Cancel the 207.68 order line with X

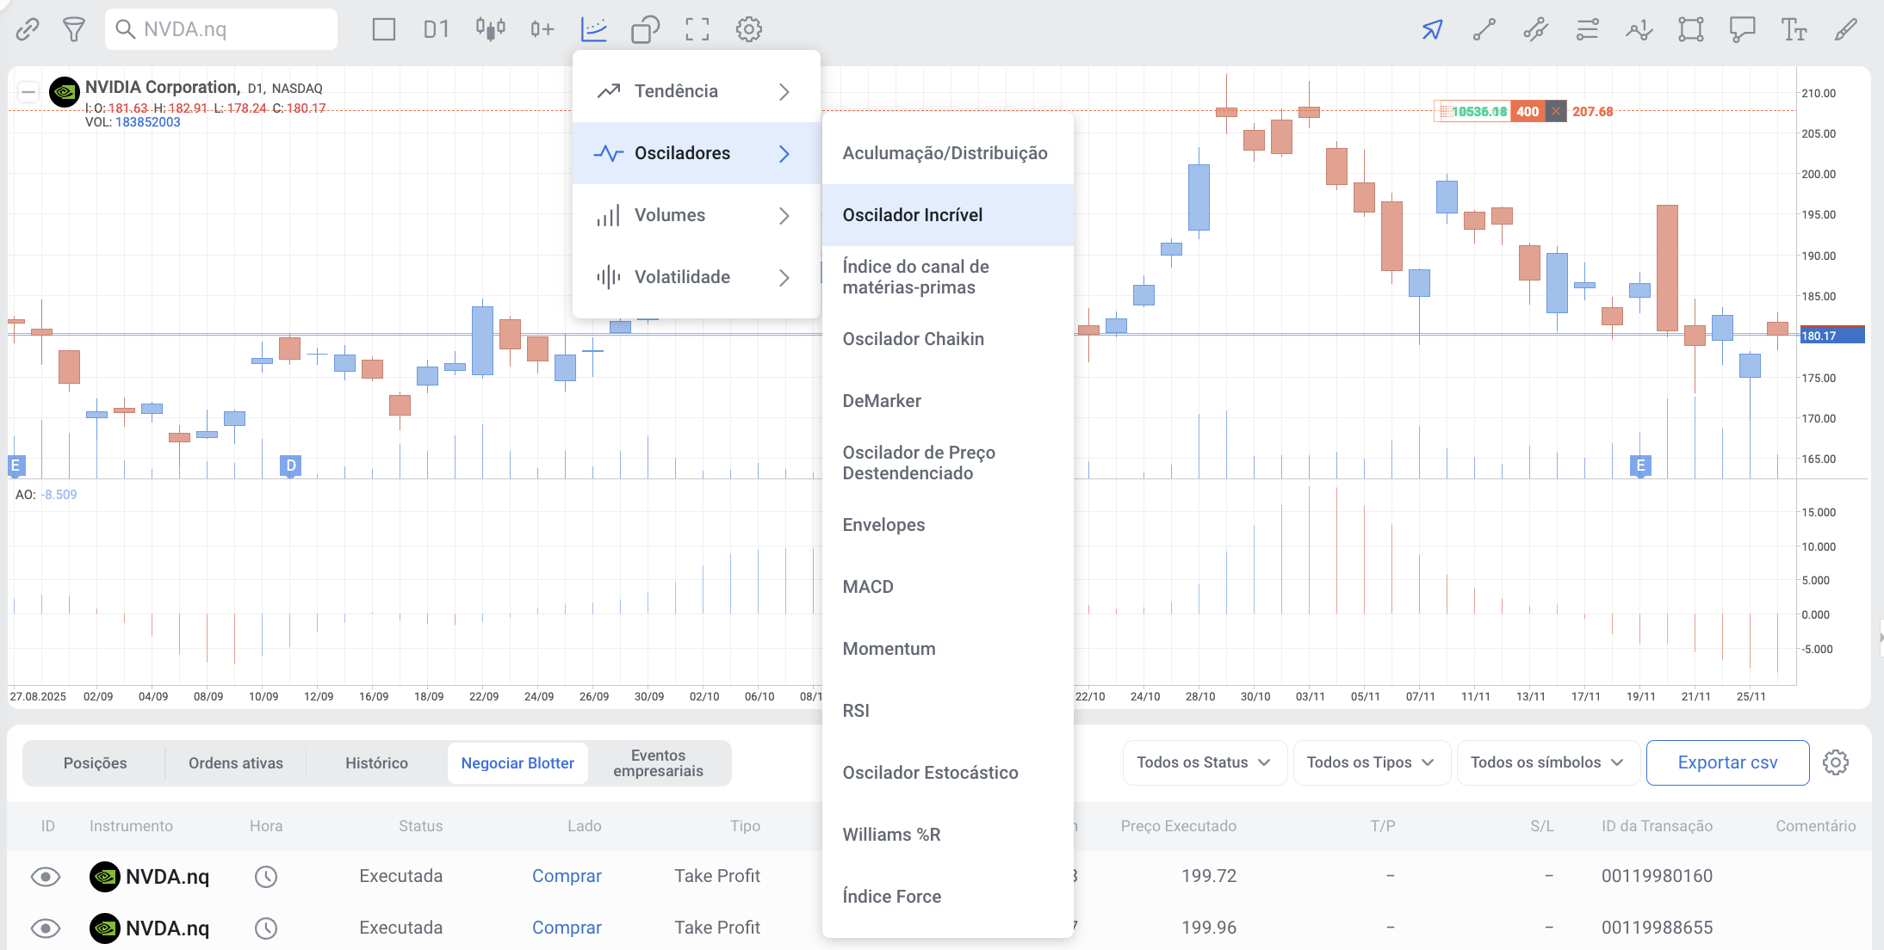point(1555,112)
